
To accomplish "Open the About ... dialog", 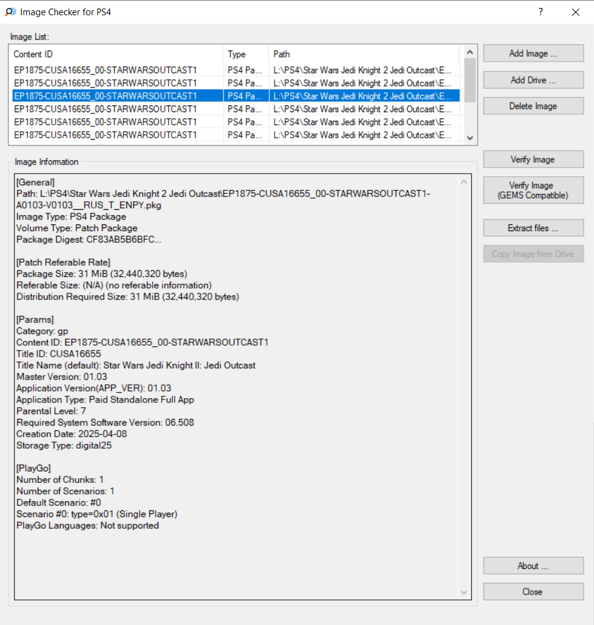I will click(533, 566).
